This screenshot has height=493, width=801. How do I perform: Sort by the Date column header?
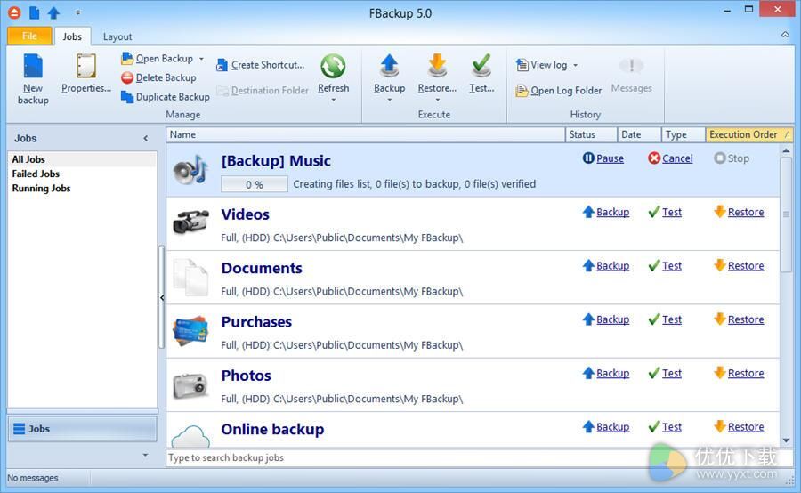(639, 134)
